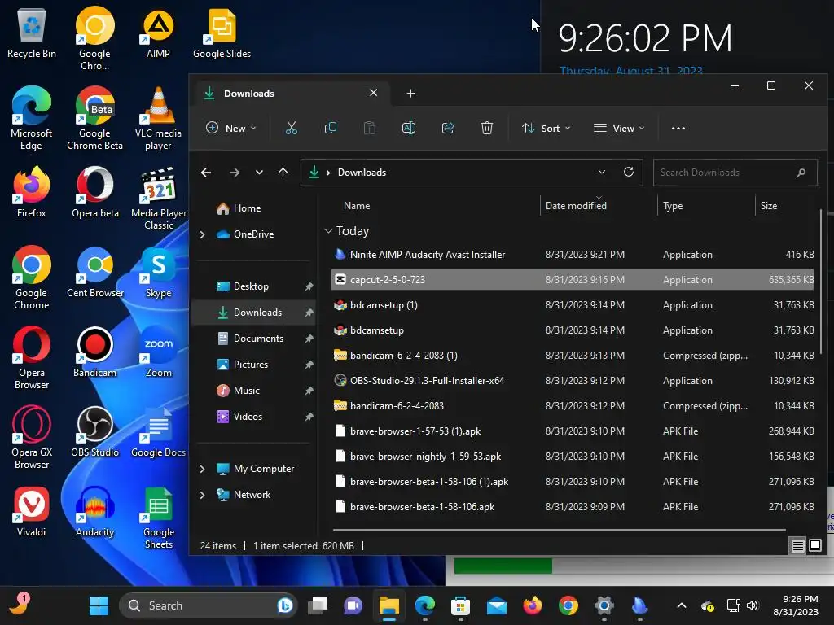Click the Share icon in toolbar
This screenshot has height=625, width=834.
click(448, 128)
